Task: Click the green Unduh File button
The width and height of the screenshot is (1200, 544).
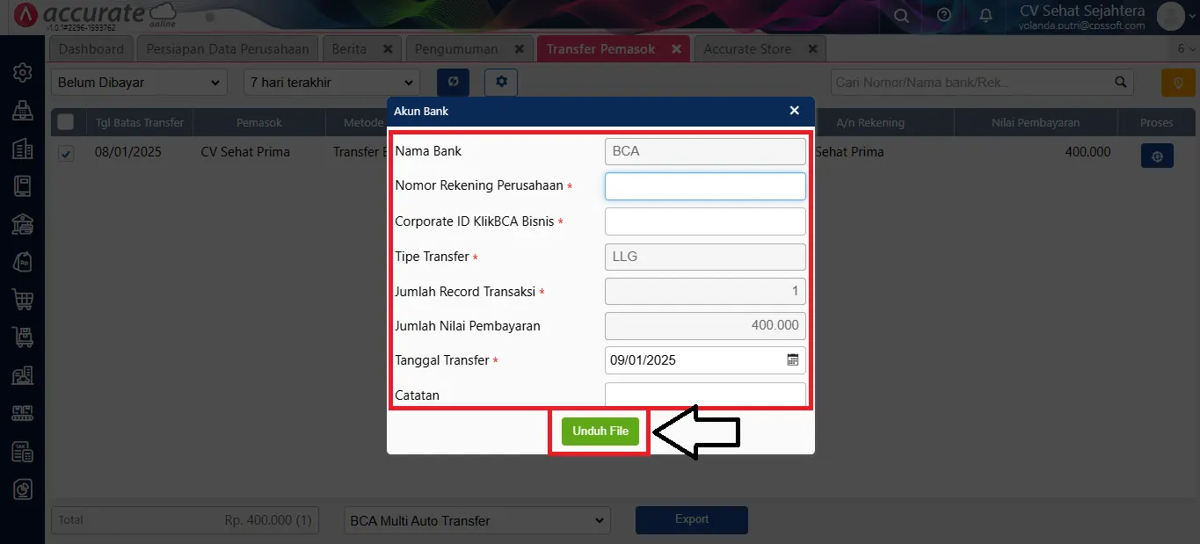Action: pos(600,432)
